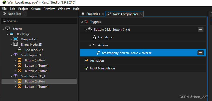Select RootPage in Node Tree
The width and height of the screenshot is (212, 101).
[x=23, y=34]
